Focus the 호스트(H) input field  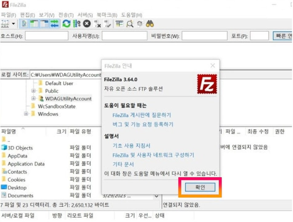coord(47,36)
